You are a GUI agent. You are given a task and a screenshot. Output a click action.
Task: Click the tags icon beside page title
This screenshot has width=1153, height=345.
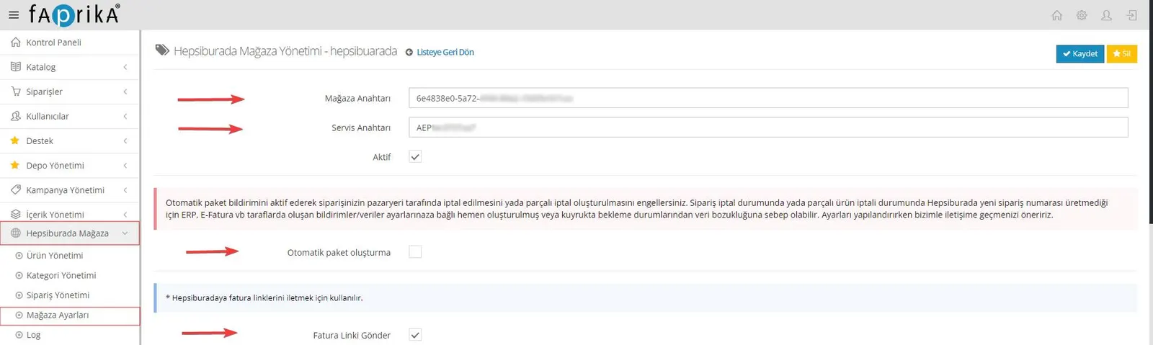click(x=163, y=50)
